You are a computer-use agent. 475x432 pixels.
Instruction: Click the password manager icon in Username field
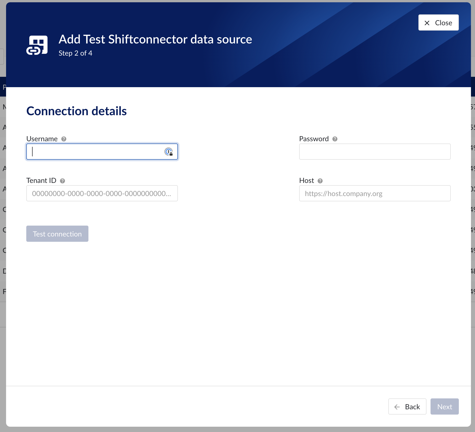169,152
